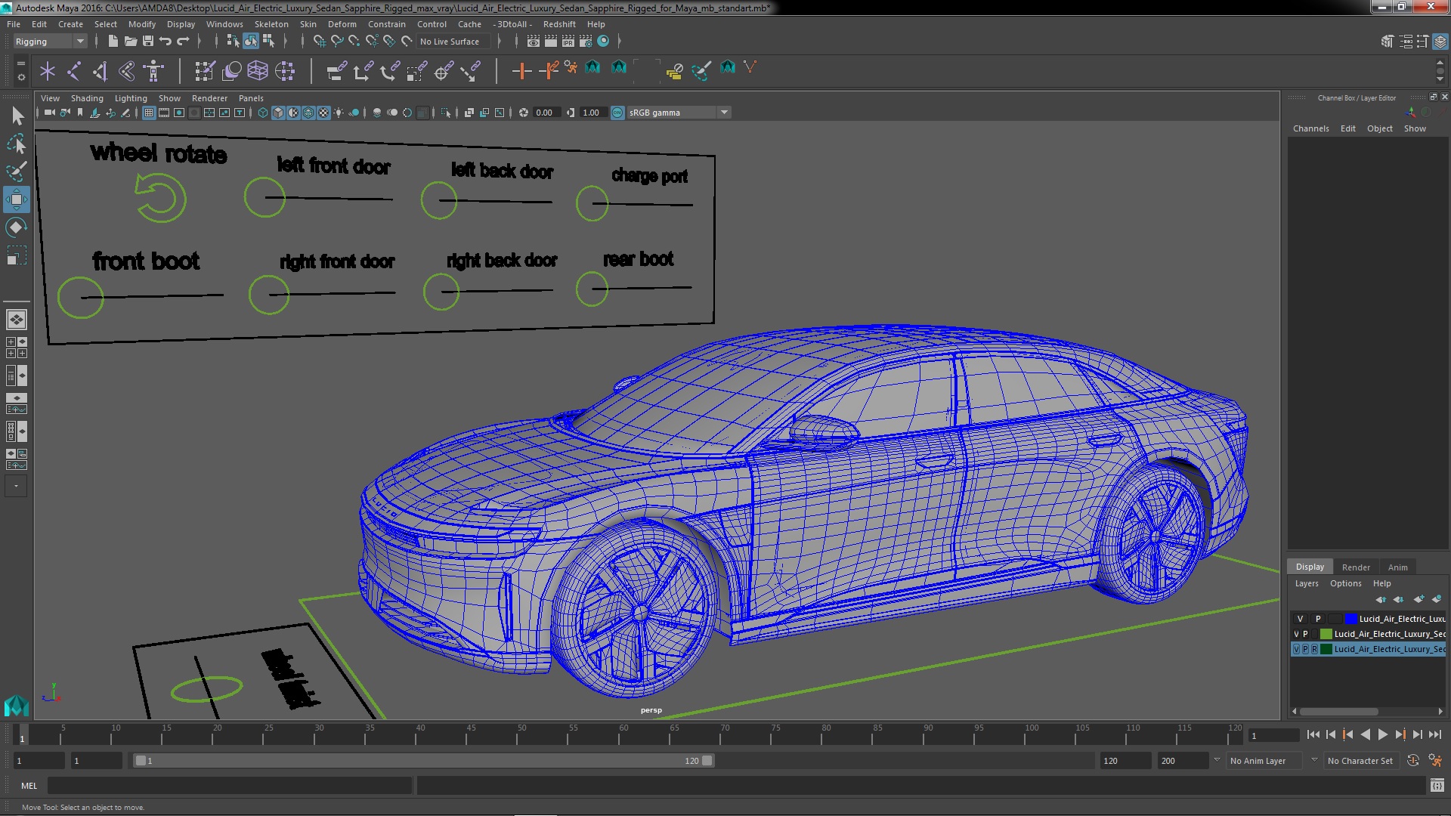Viewport: 1451px width, 816px height.
Task: Open the Rigging menu set dropdown
Action: 49,42
